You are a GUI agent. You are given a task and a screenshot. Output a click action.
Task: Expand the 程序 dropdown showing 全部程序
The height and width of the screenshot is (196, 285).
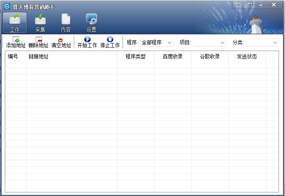(157, 43)
